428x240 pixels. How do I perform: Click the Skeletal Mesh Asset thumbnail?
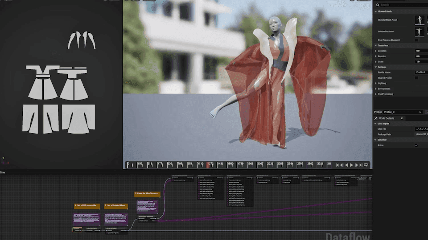pos(420,20)
